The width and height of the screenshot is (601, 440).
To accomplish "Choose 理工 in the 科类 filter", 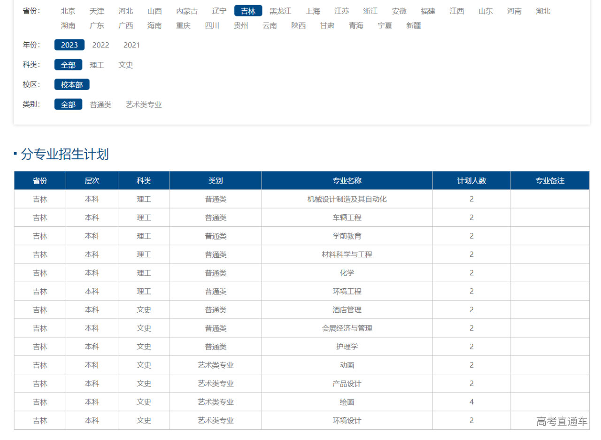I will [97, 65].
